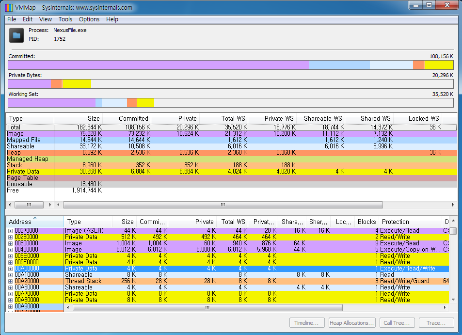Screen dimensions: 462x335
Task: Expand address 00A70000 row
Action: 10,294
